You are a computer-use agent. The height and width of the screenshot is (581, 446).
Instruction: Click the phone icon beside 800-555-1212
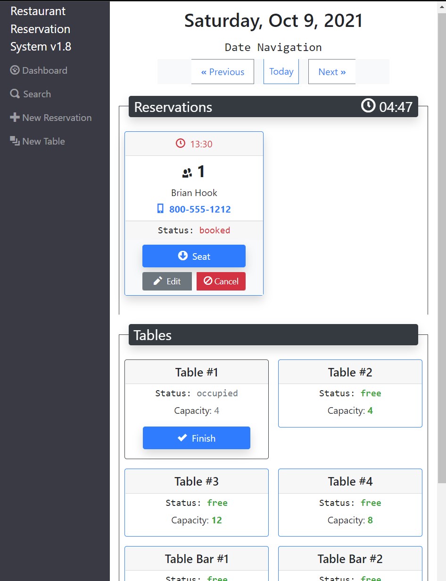160,209
